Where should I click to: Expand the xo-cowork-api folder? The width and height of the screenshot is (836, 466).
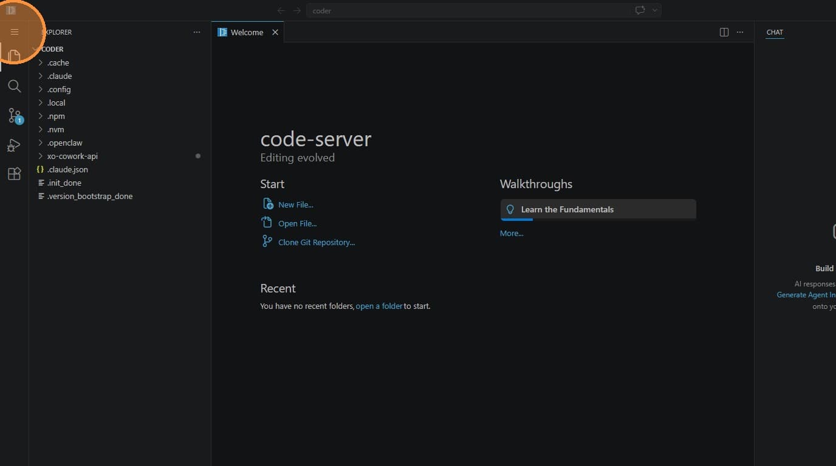point(120,156)
